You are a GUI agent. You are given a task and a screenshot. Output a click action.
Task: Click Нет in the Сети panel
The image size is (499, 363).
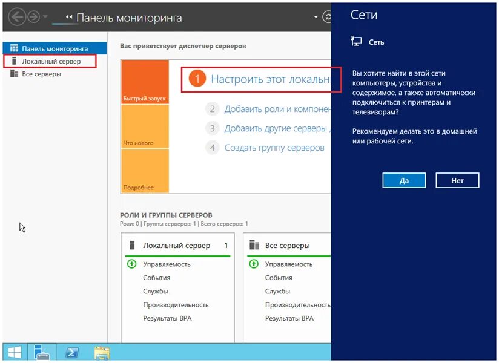pos(457,180)
